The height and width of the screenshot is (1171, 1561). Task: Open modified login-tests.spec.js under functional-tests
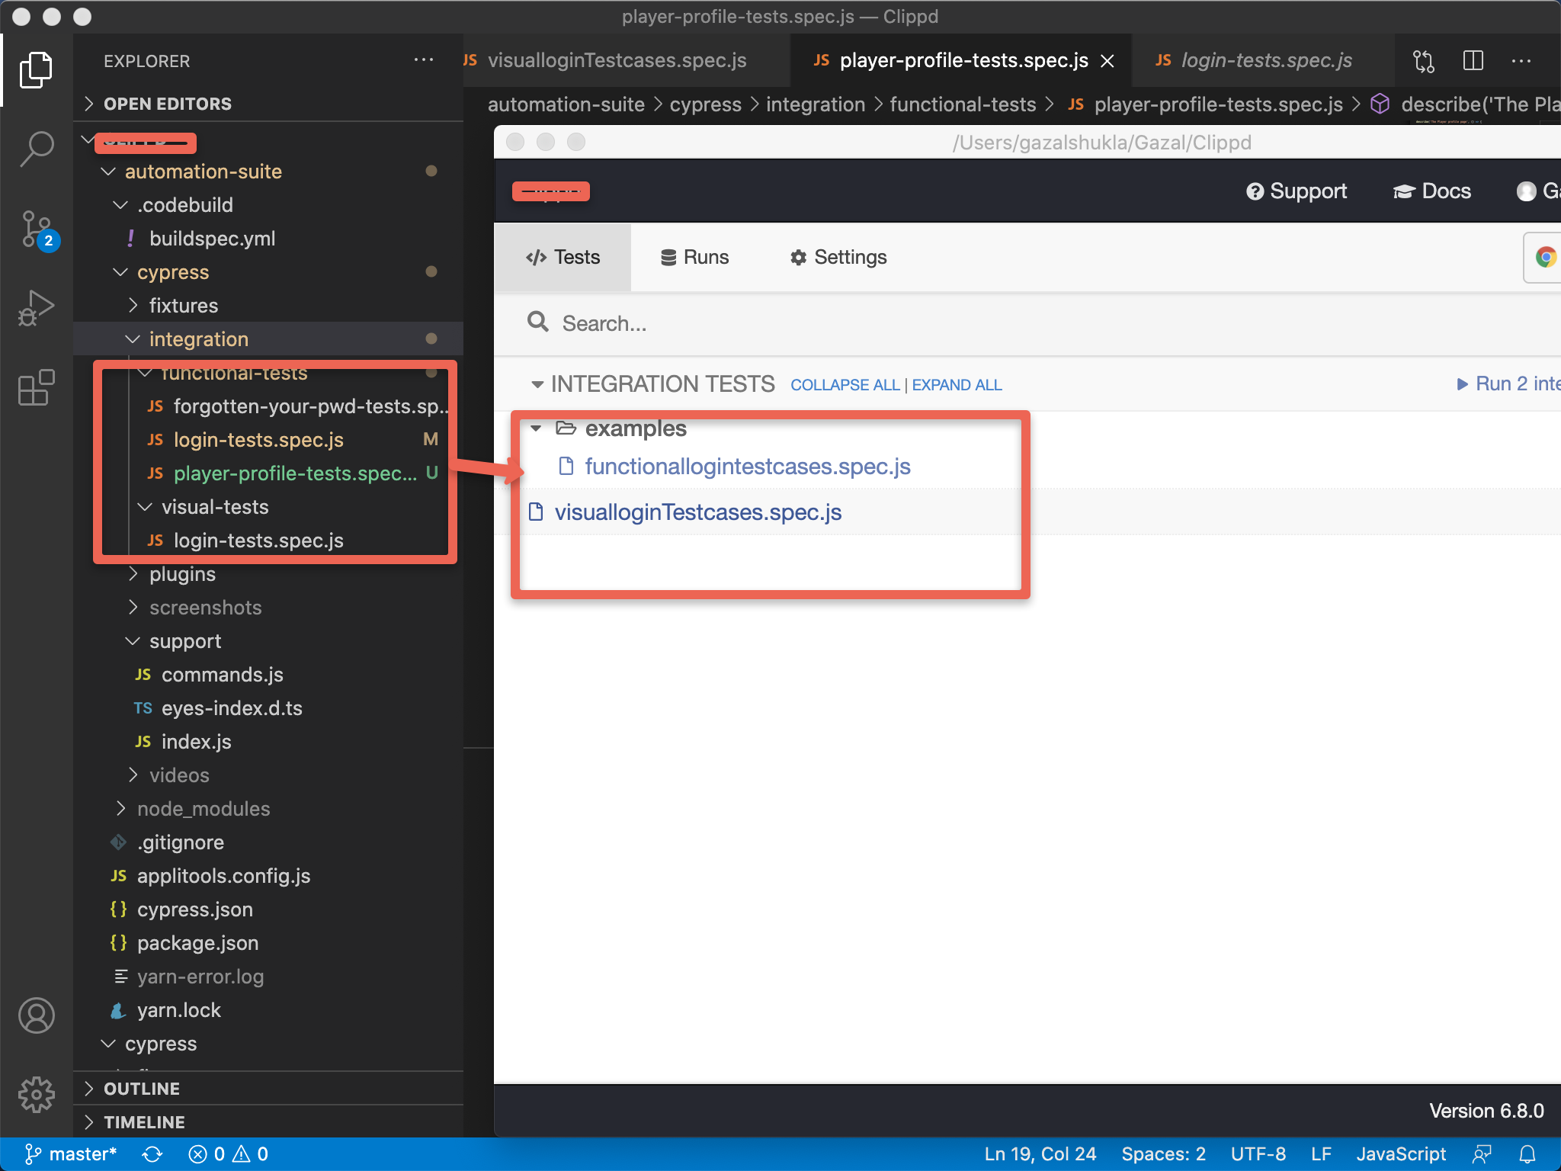click(x=258, y=440)
